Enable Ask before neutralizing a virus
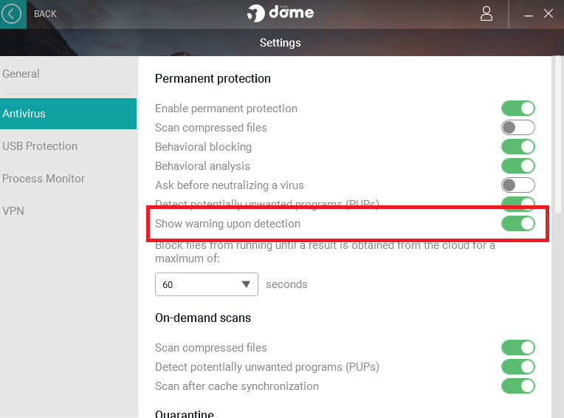The height and width of the screenshot is (418, 564). point(517,185)
